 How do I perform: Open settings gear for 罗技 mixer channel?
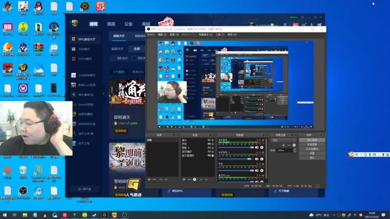(x=262, y=171)
